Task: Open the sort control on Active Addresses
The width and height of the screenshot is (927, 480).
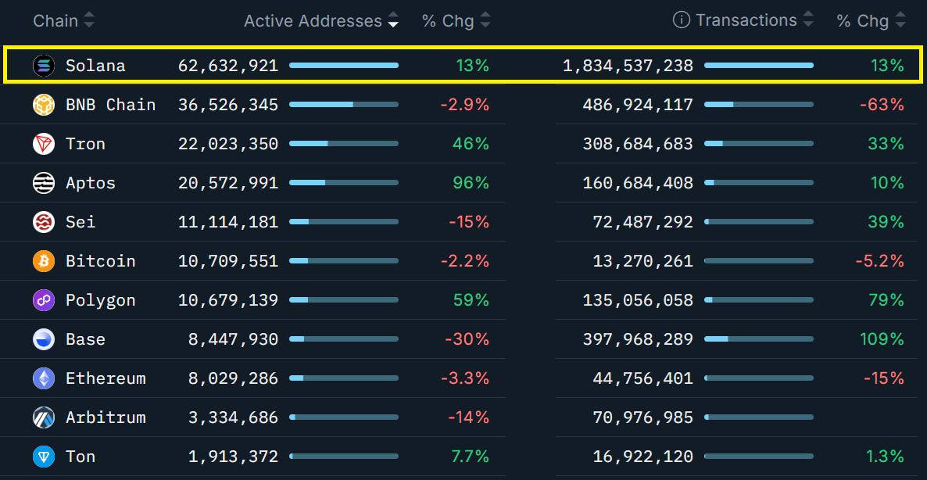Action: coord(392,20)
